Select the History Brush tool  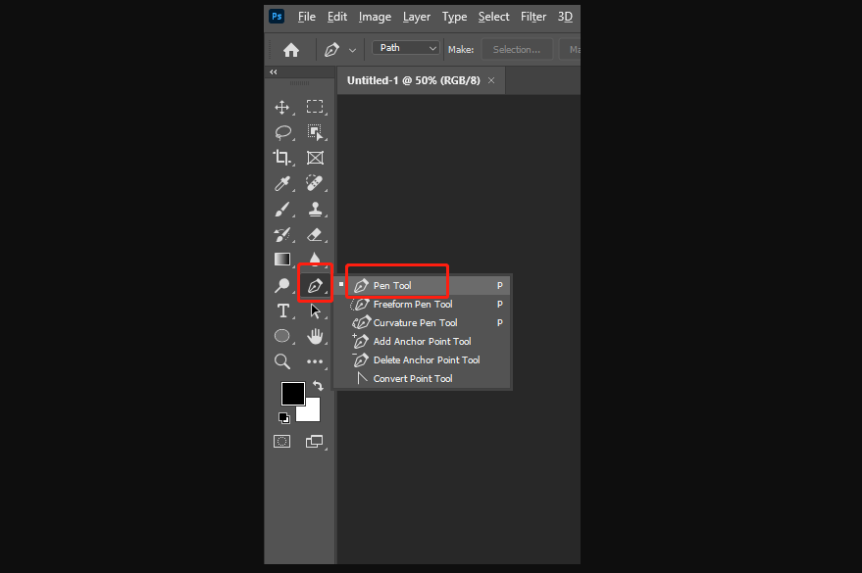tap(282, 234)
